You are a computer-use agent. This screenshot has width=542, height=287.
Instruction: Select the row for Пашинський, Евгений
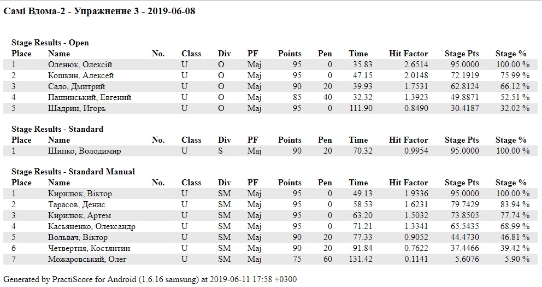(x=90, y=97)
